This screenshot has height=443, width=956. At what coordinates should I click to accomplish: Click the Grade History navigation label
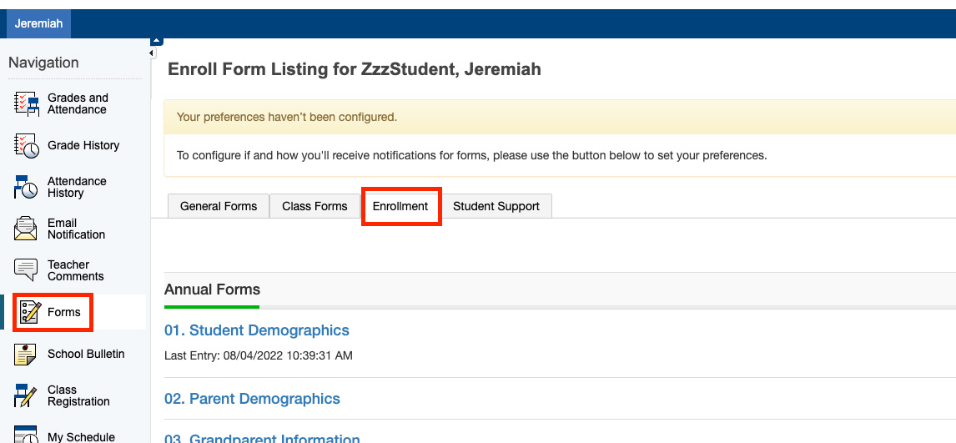coord(83,146)
